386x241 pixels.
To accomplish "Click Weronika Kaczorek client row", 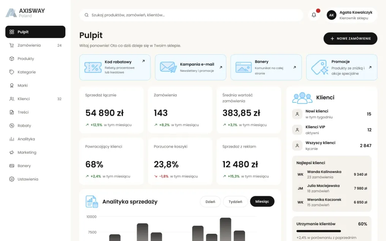I will pyautogui.click(x=332, y=202).
